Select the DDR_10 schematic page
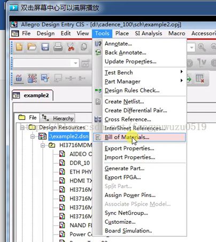 80,163
